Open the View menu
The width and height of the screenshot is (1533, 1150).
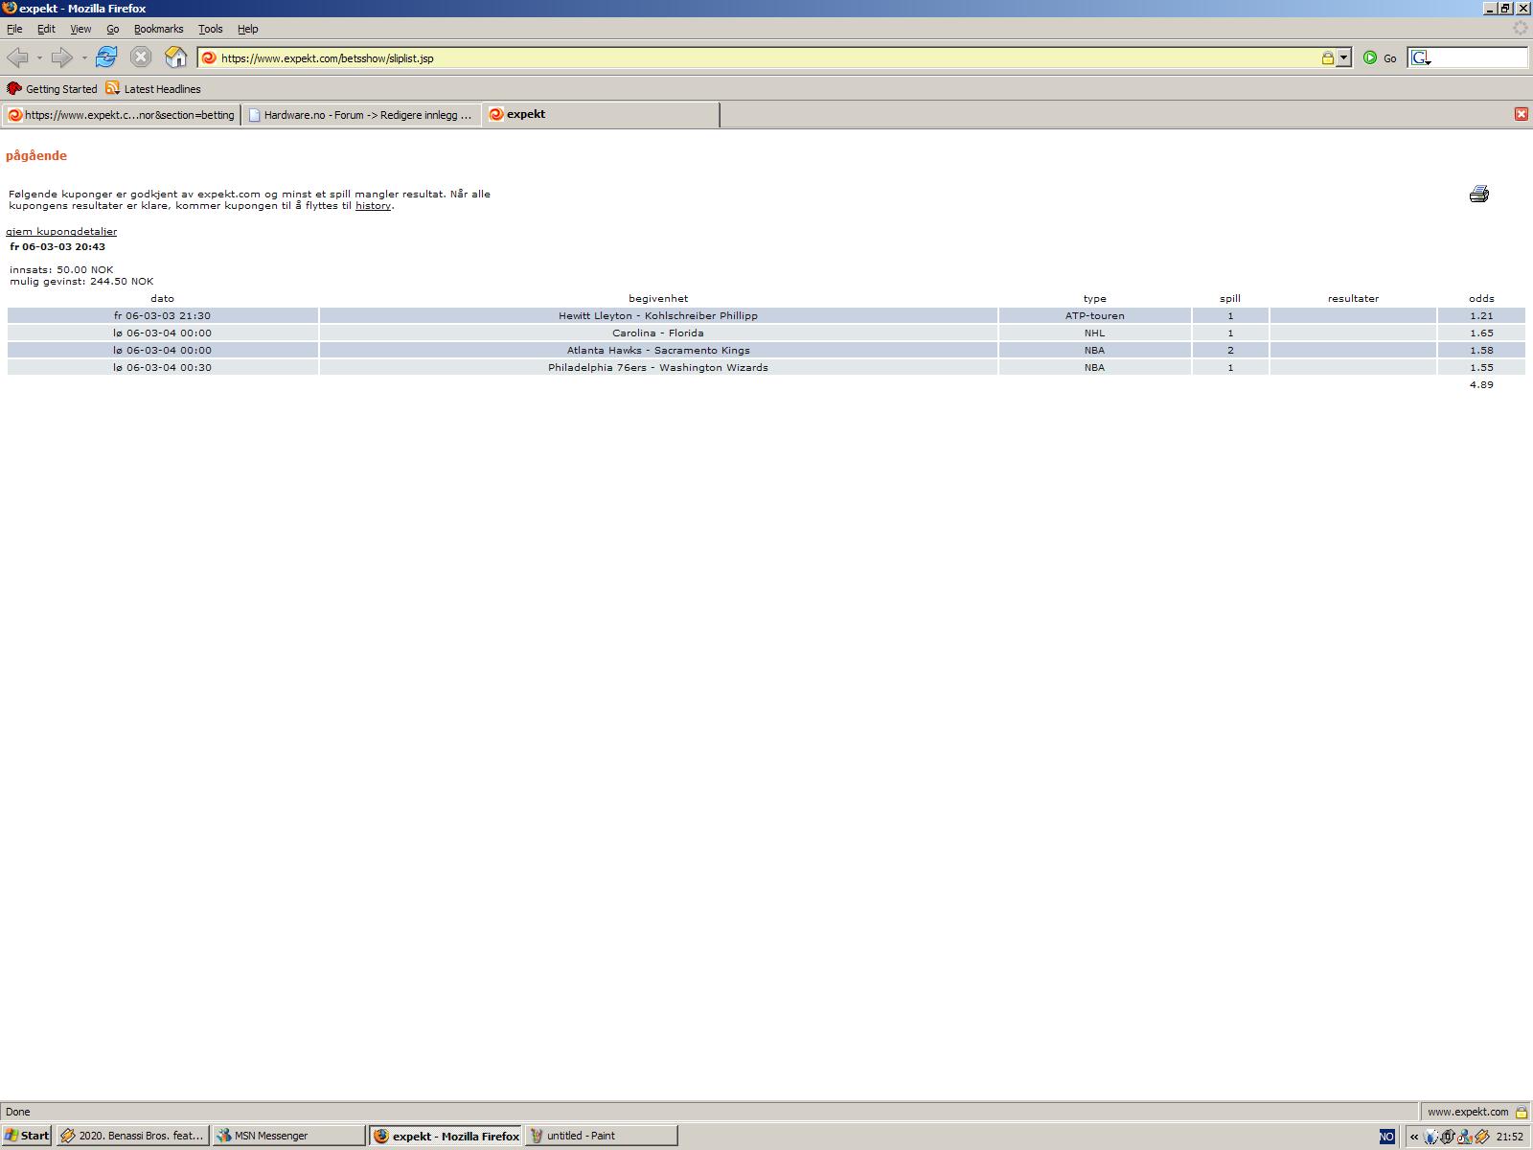click(x=80, y=29)
